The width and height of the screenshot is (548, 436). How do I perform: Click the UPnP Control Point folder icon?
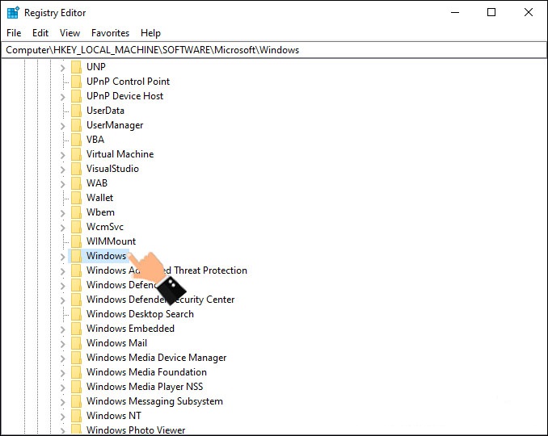(76, 82)
